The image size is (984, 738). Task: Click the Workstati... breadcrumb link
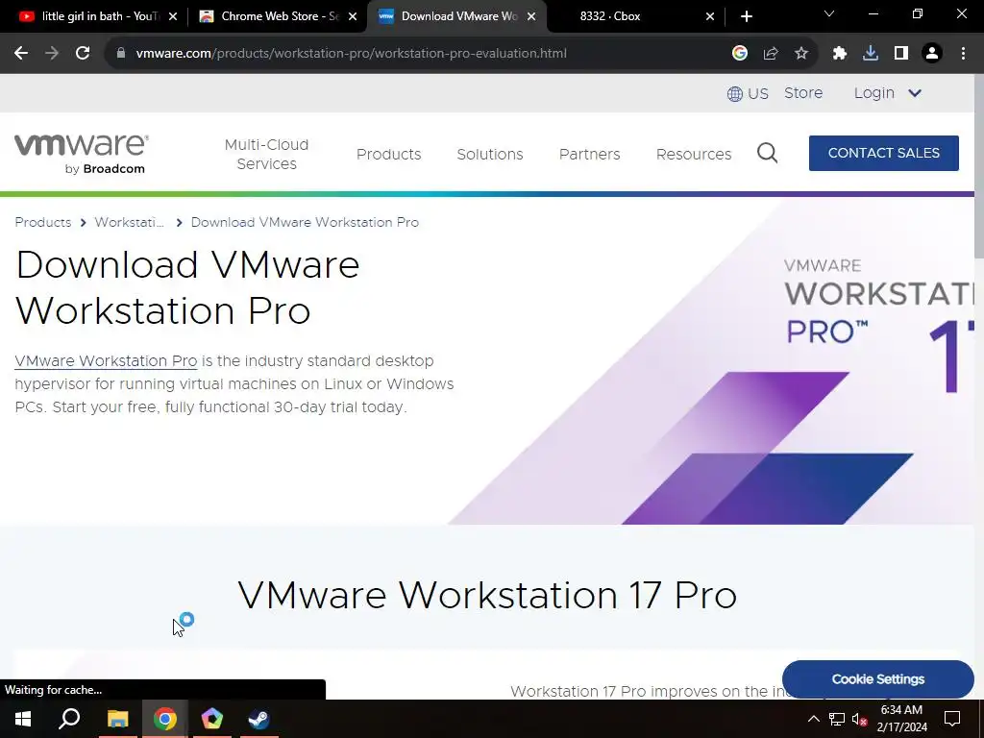click(130, 222)
